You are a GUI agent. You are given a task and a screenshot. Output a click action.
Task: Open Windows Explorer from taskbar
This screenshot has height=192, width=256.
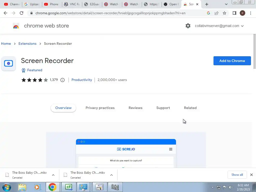[x=22, y=187]
